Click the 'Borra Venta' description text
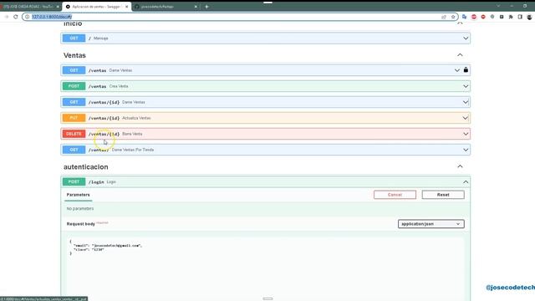Viewport: 535px width, 301px height. click(x=132, y=134)
